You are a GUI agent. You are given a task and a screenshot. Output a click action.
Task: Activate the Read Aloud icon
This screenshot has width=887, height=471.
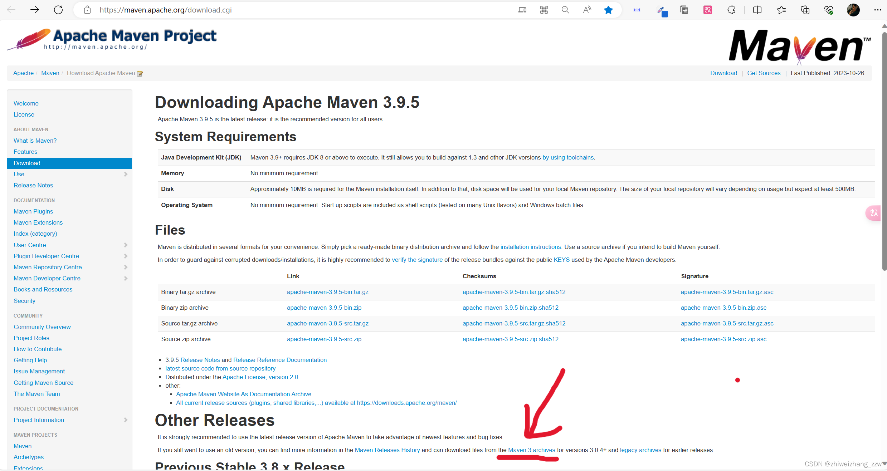pos(587,10)
